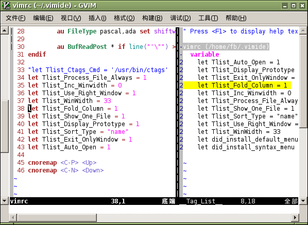Minimize the GVIM window
This screenshot has width=308, height=225.
(x=285, y=6)
